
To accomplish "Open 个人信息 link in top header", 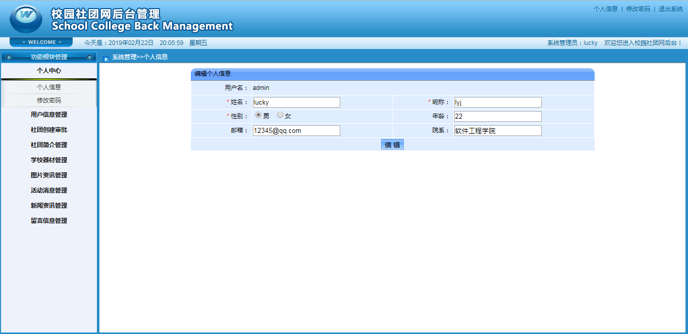I will click(606, 9).
